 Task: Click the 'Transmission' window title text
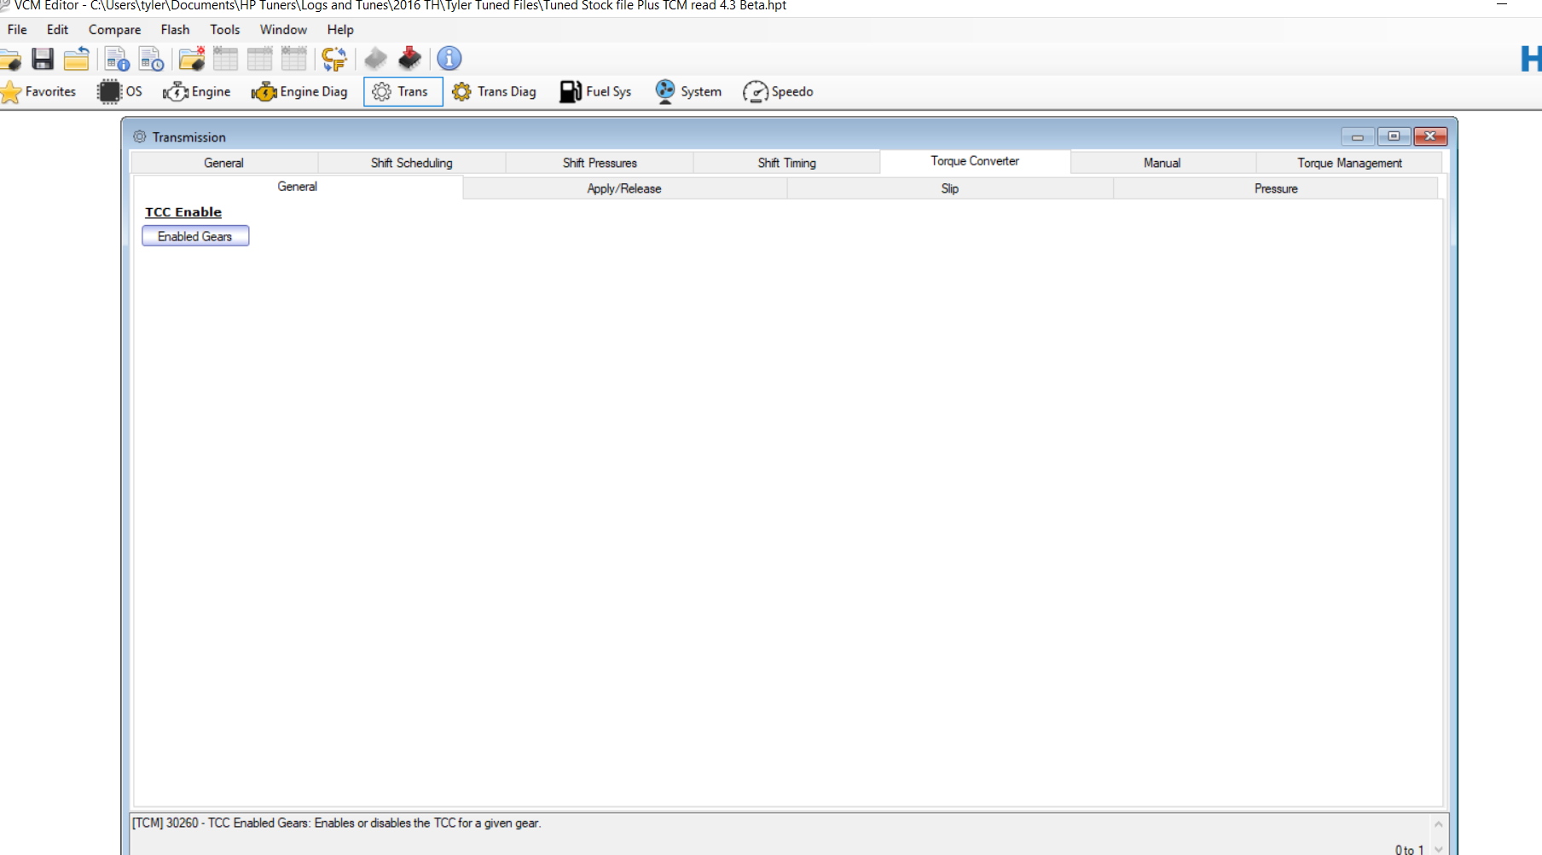189,137
